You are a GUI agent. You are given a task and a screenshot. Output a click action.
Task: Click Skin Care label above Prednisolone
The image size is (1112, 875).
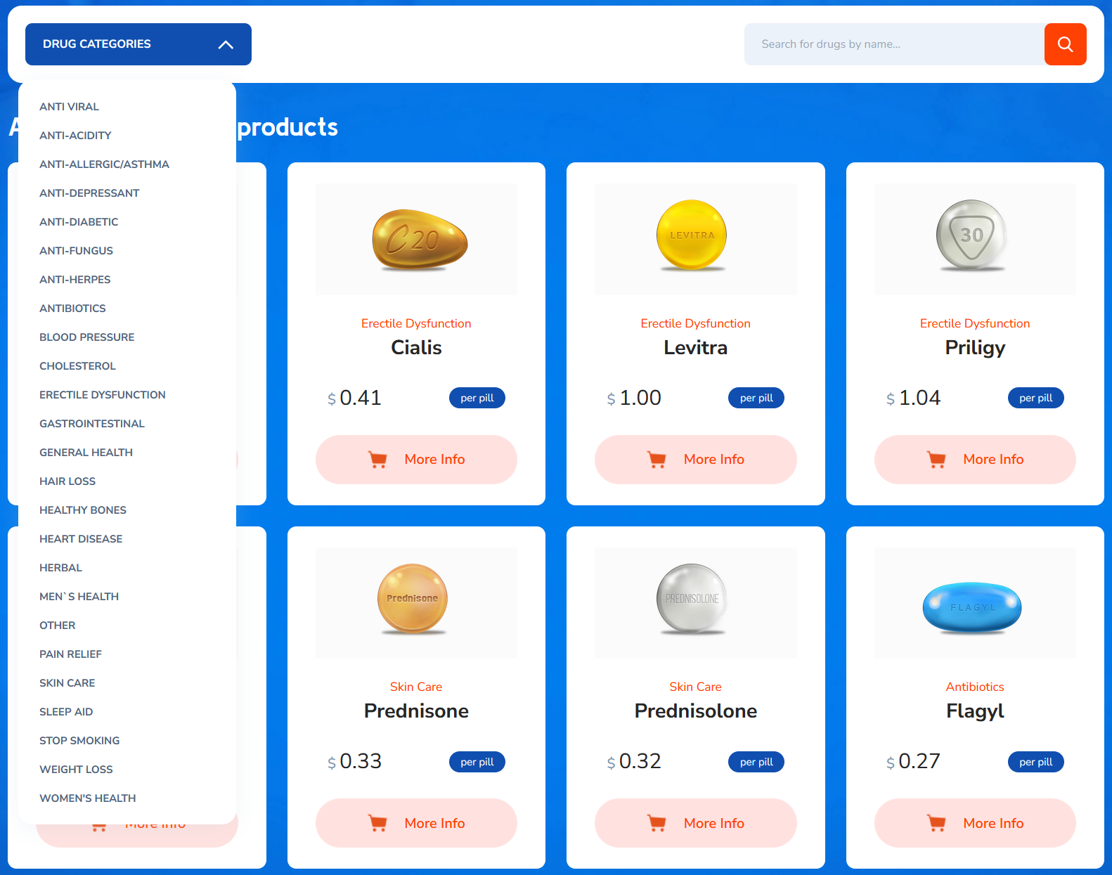click(695, 687)
